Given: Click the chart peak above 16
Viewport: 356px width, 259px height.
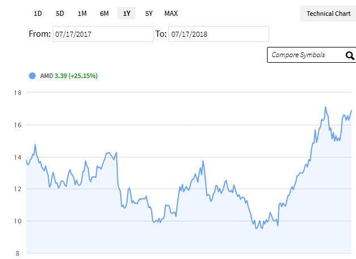Looking at the screenshot, I should point(325,107).
